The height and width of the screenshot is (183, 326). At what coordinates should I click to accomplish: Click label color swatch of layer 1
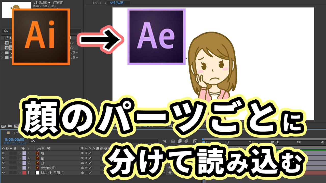[x=24, y=153]
